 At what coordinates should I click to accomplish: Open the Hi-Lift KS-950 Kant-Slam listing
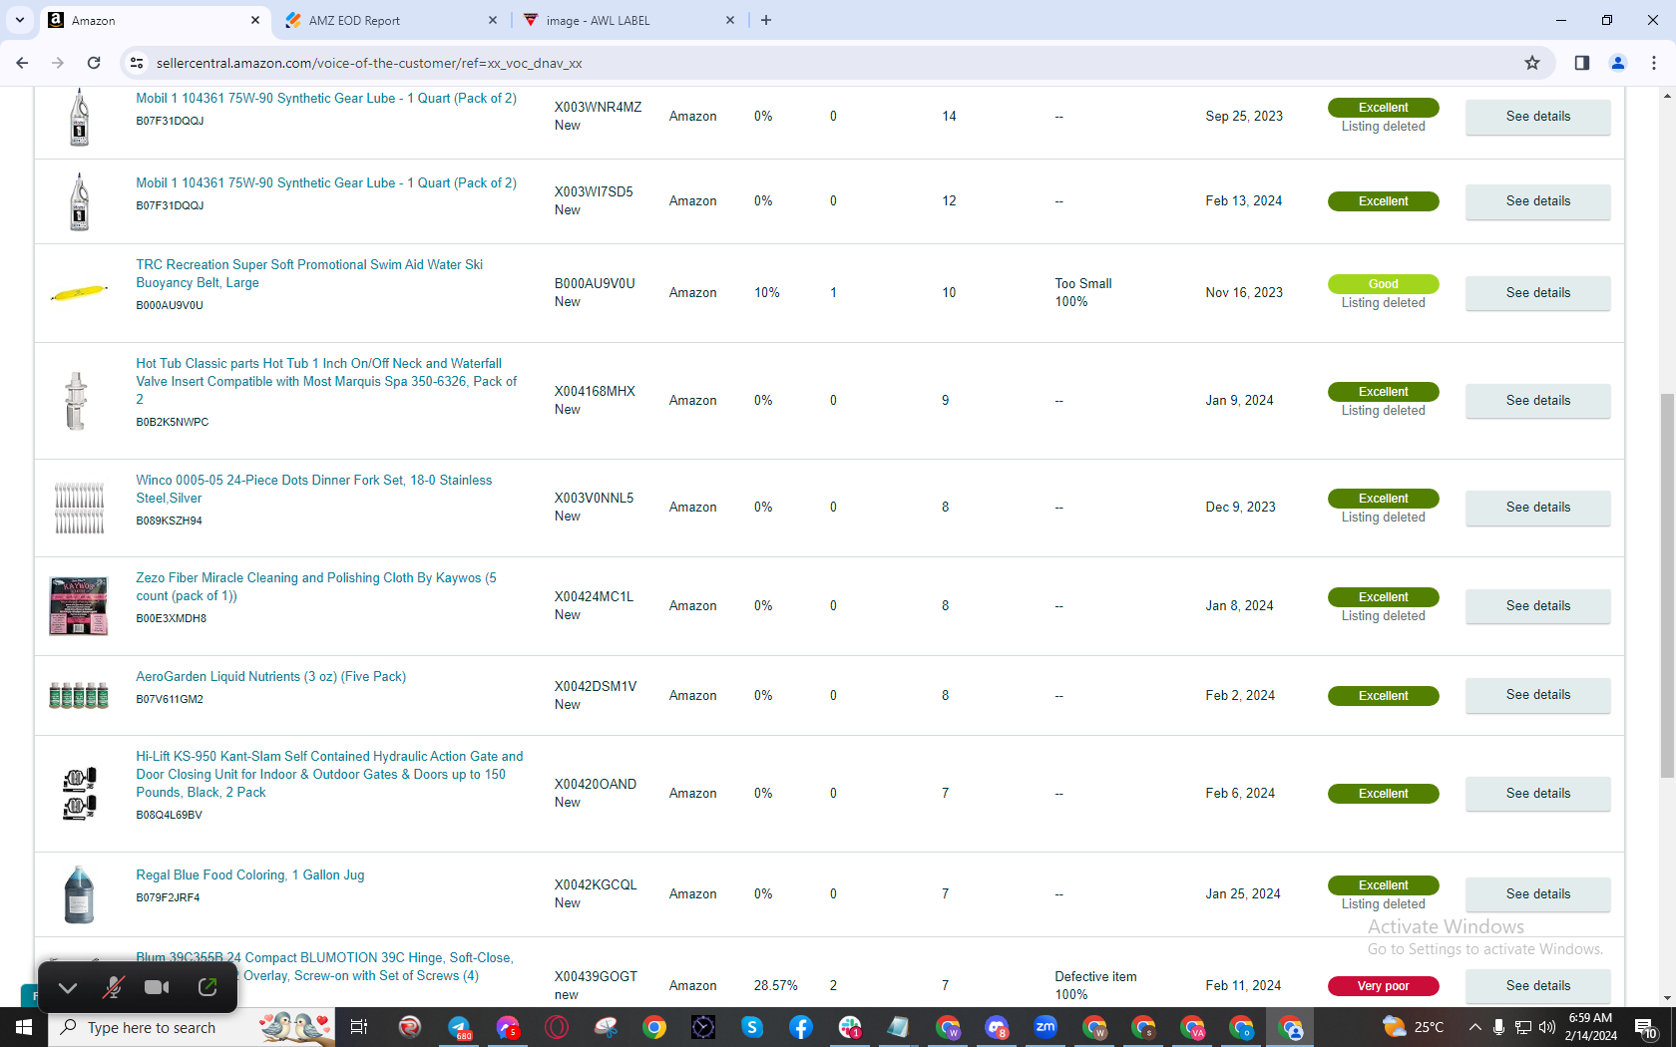click(329, 774)
